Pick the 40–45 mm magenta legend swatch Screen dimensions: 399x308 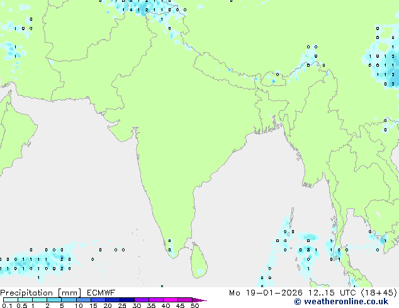click(171, 300)
